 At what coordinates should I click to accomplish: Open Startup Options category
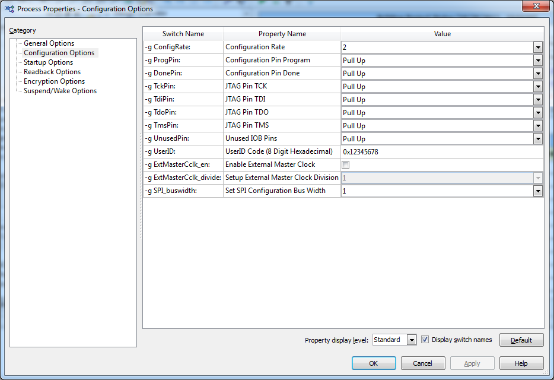click(48, 62)
